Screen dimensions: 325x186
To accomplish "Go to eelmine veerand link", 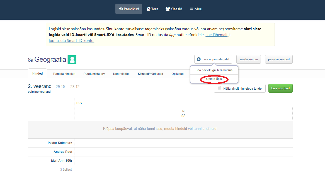I will 39,92.
